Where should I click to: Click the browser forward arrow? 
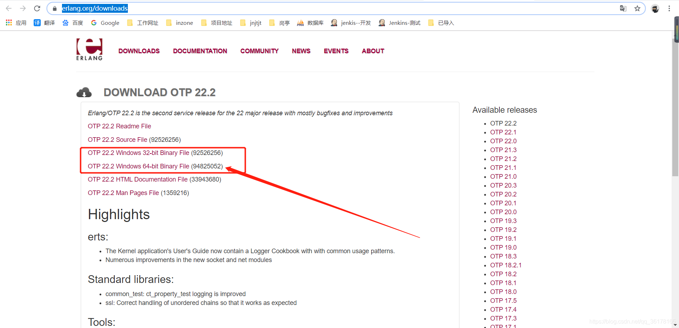pos(23,9)
